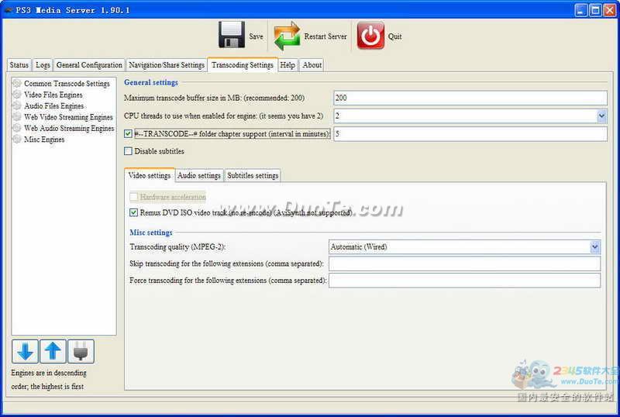Click icon beside Web Audio Streaming Engines
Screen dimensions: 620x417
tap(17, 128)
